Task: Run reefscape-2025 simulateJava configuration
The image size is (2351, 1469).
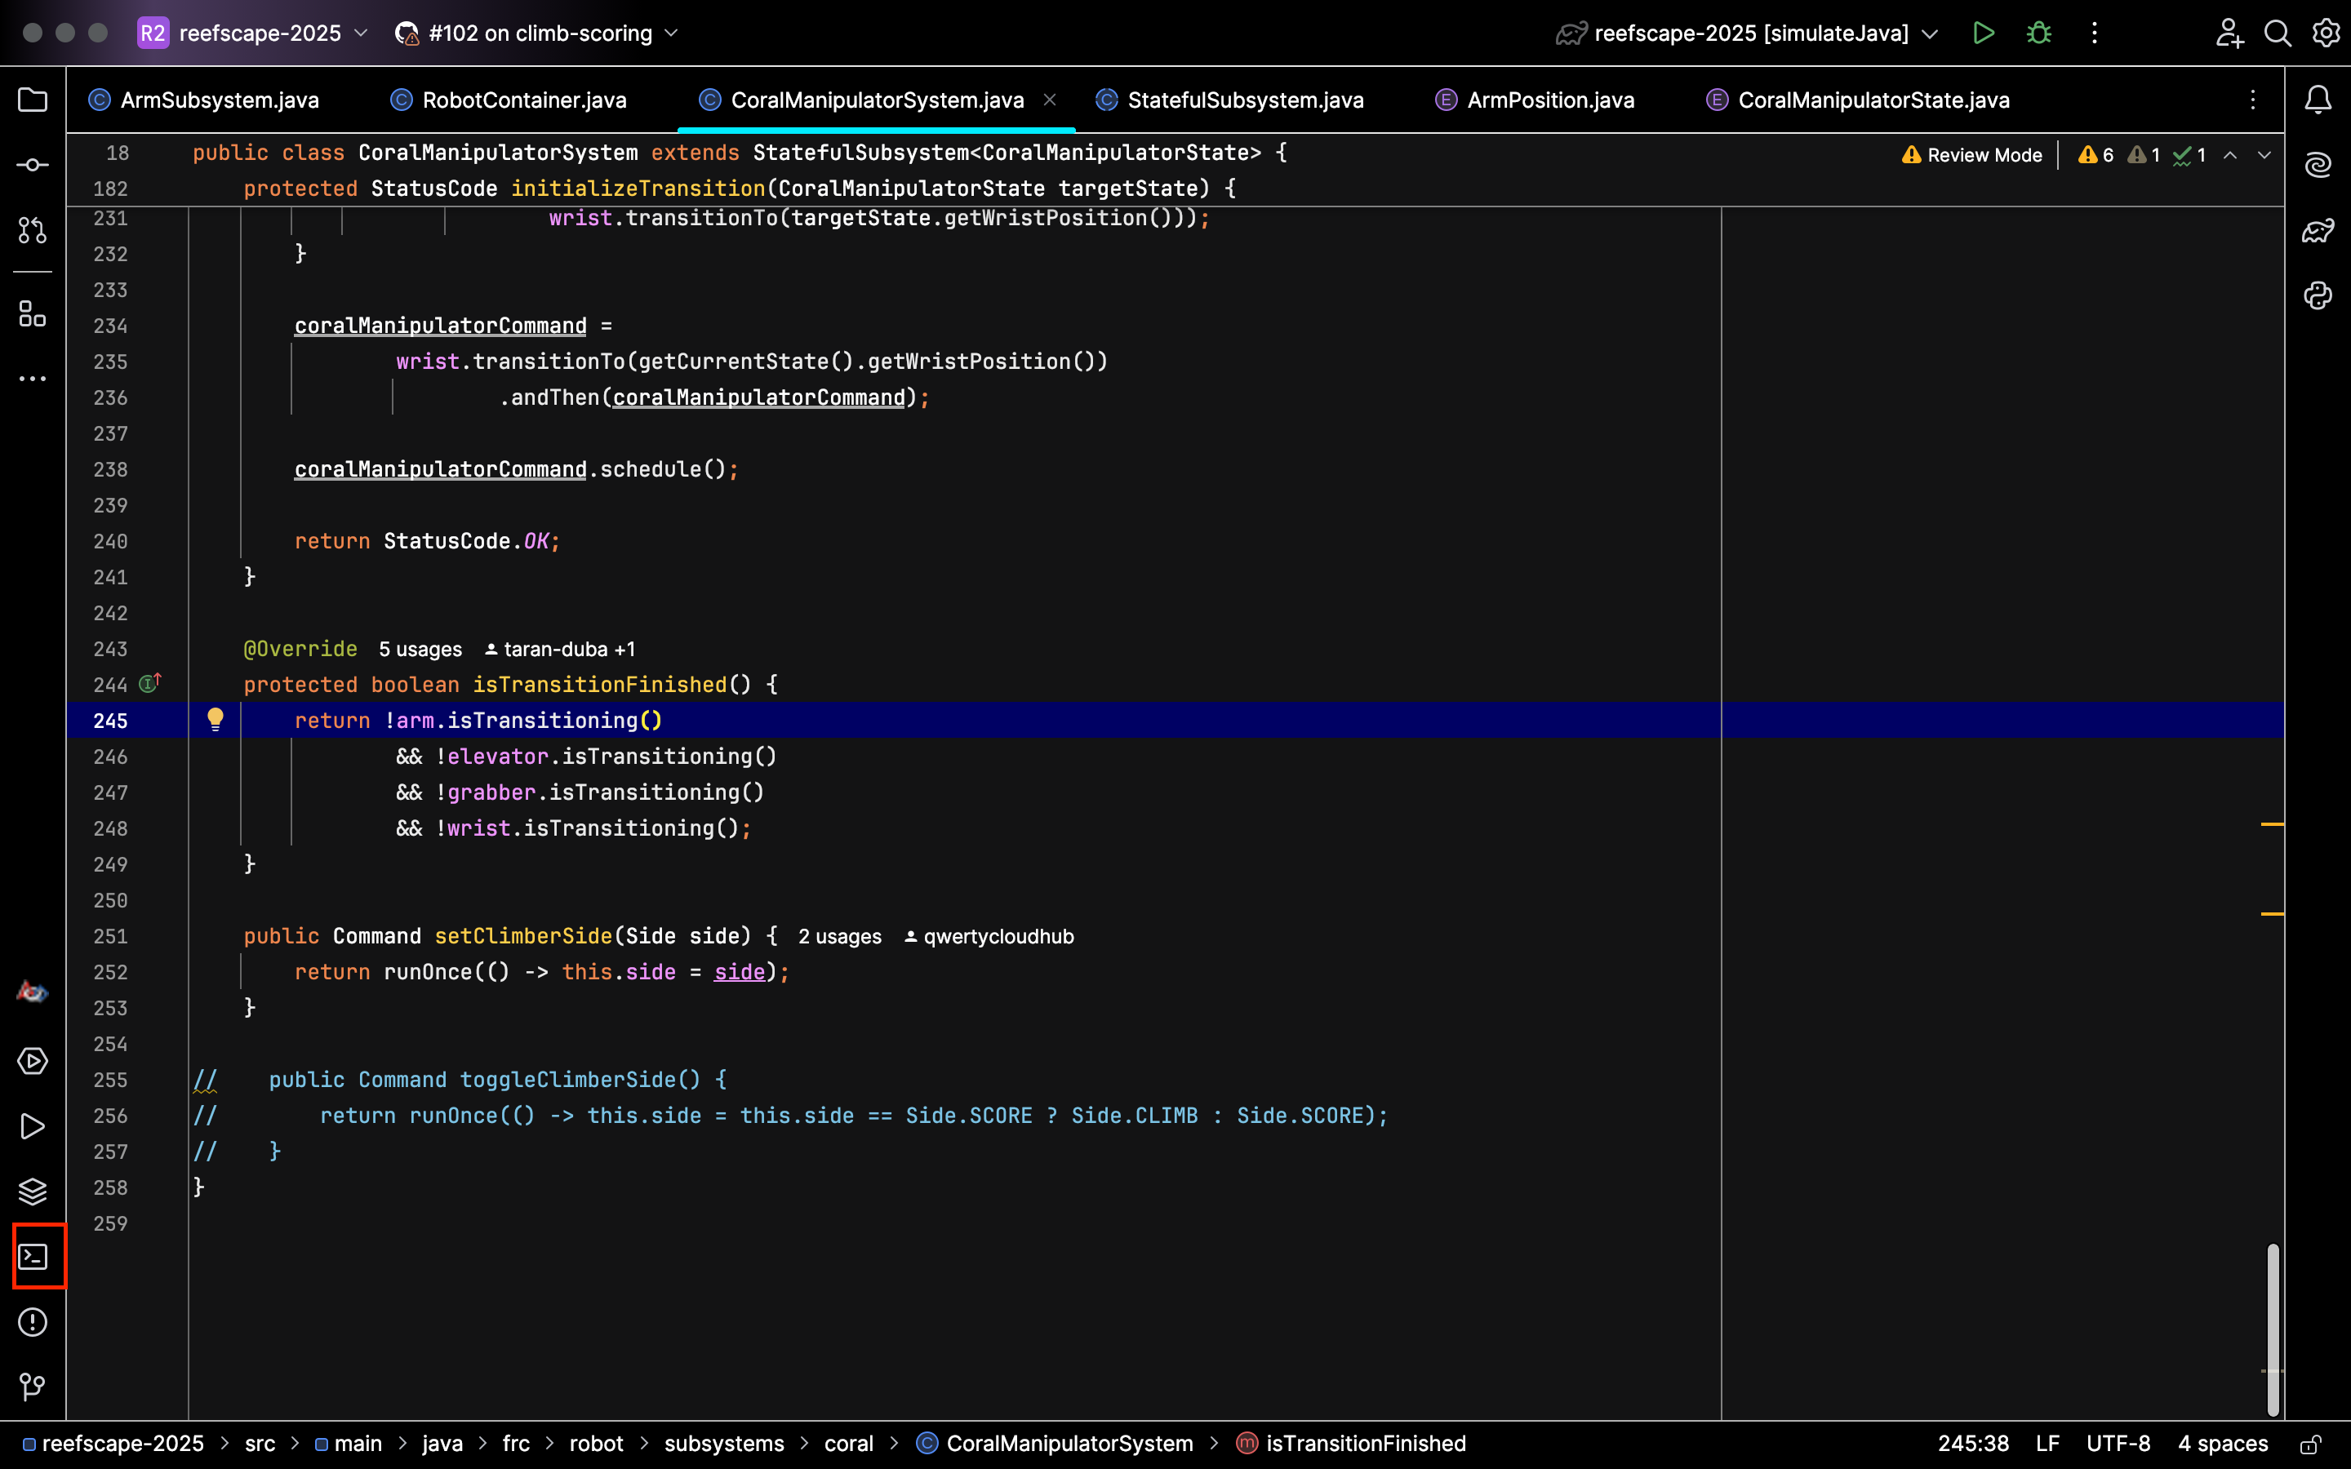Action: [1984, 33]
